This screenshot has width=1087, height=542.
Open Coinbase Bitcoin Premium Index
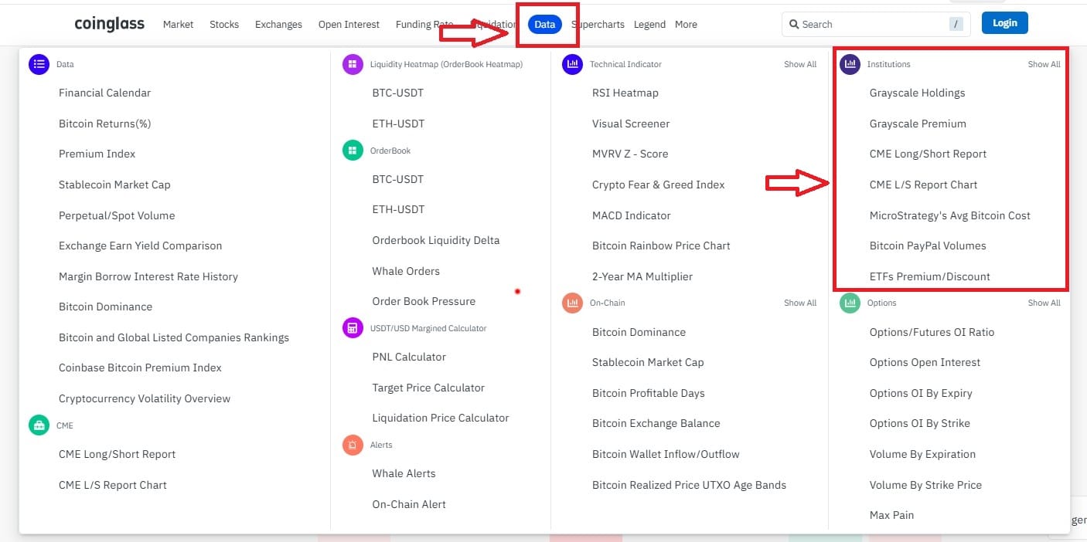[140, 368]
